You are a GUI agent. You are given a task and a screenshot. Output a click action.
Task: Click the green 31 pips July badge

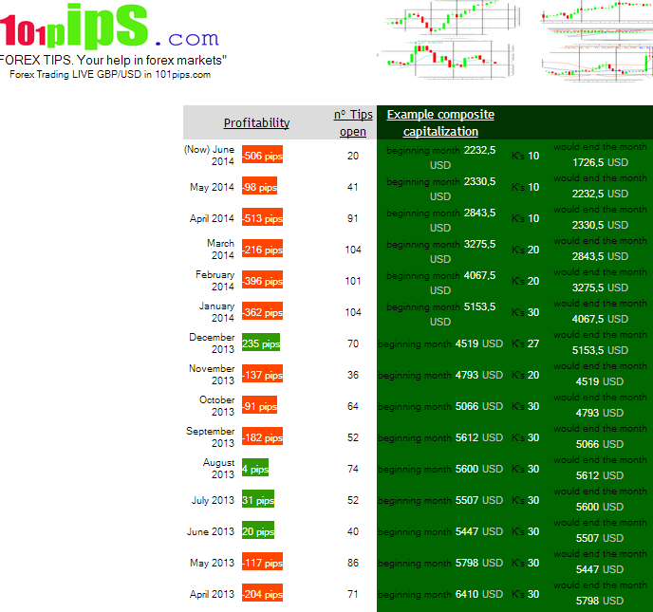(x=258, y=500)
